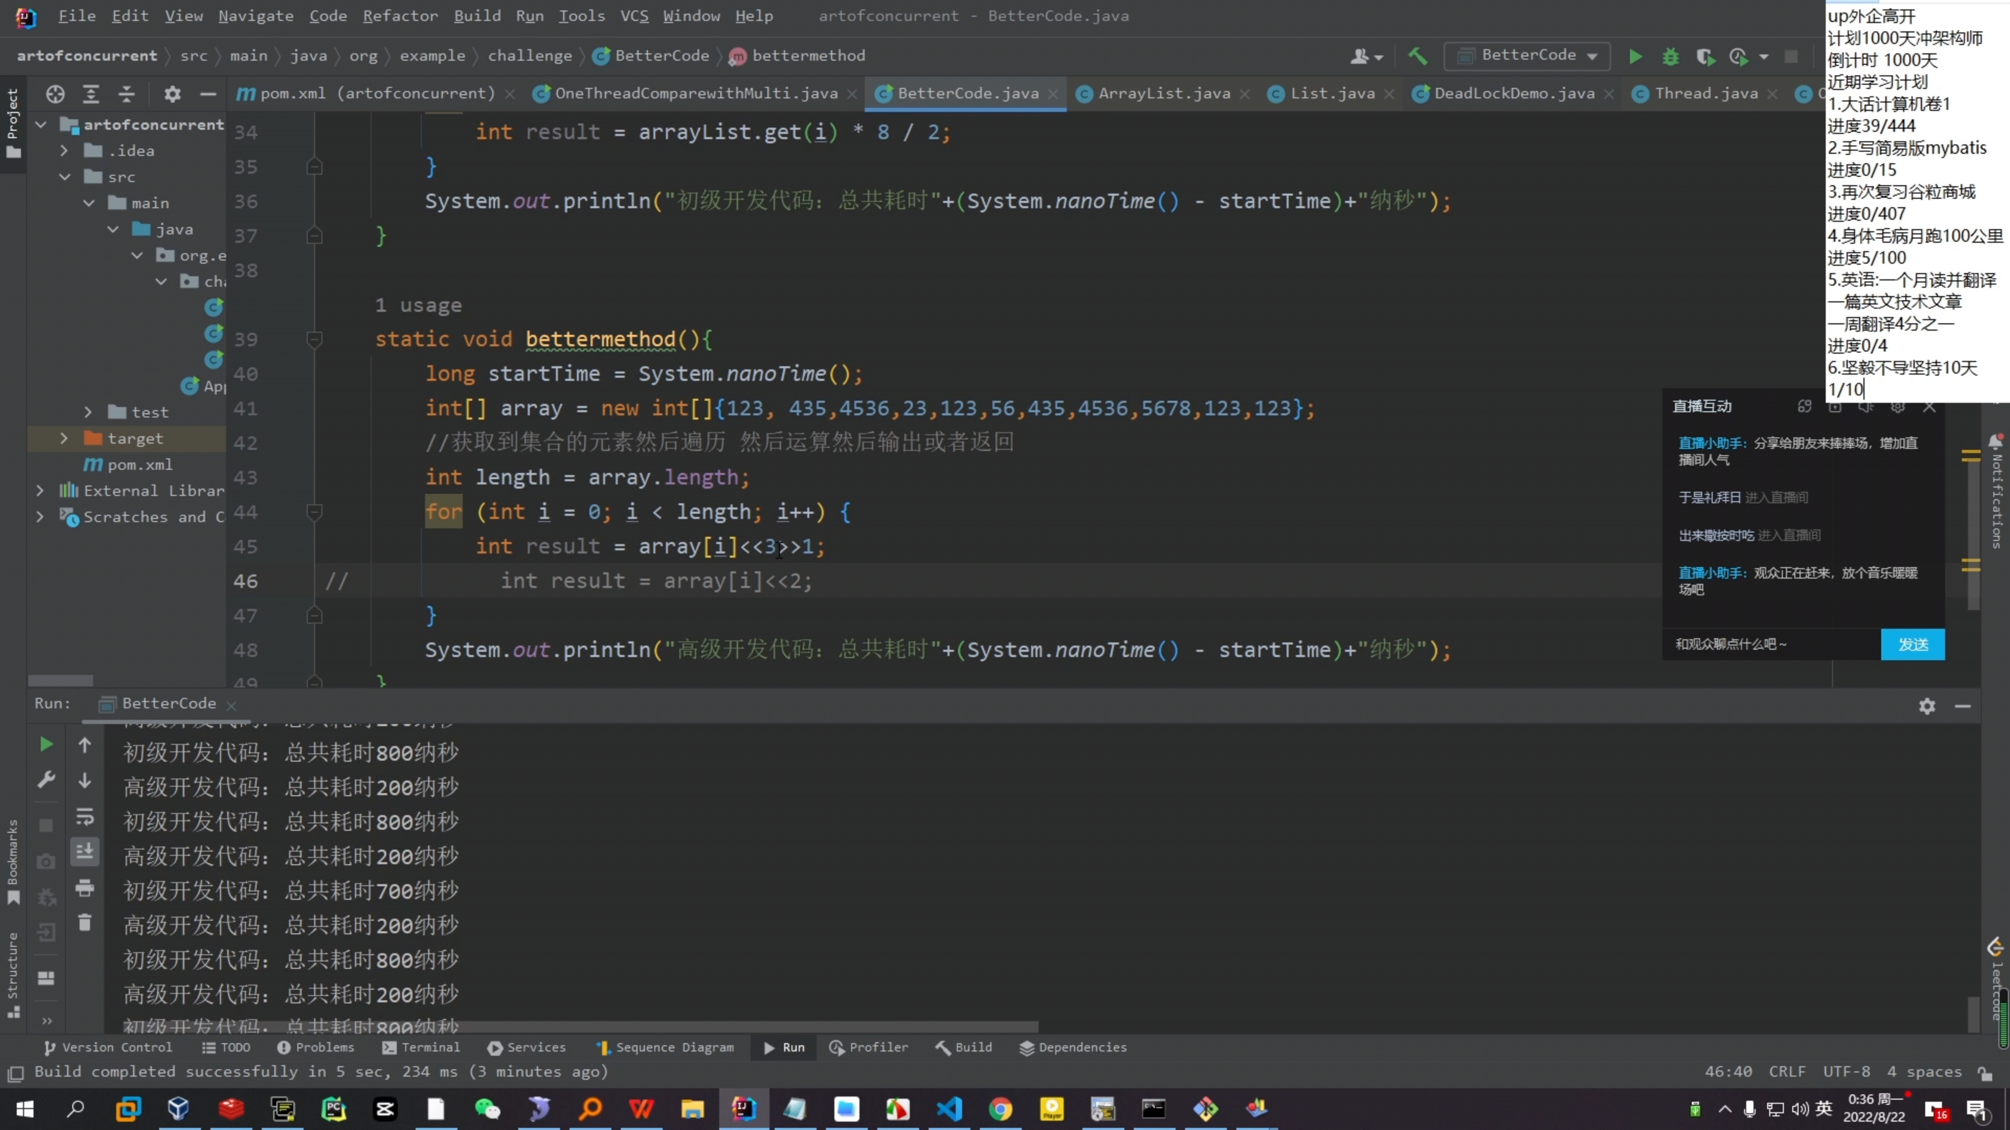Collapse all in the Project panel

pos(126,94)
